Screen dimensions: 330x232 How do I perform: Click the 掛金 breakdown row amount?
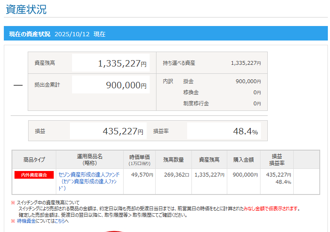click(x=248, y=81)
